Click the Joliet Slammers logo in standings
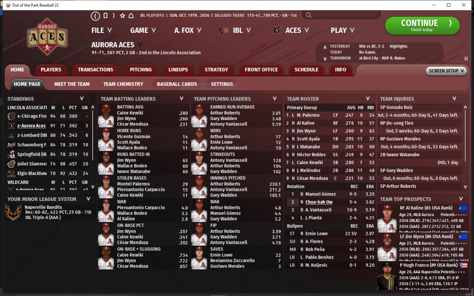This screenshot has height=296, width=474. 11,164
